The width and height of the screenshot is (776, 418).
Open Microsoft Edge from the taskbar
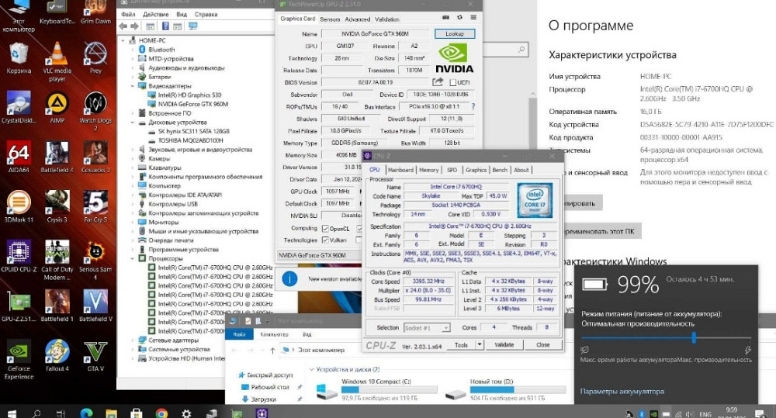point(87,413)
